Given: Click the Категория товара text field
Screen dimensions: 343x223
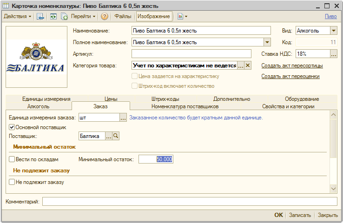Looking at the screenshot, I should pyautogui.click(x=185, y=66).
